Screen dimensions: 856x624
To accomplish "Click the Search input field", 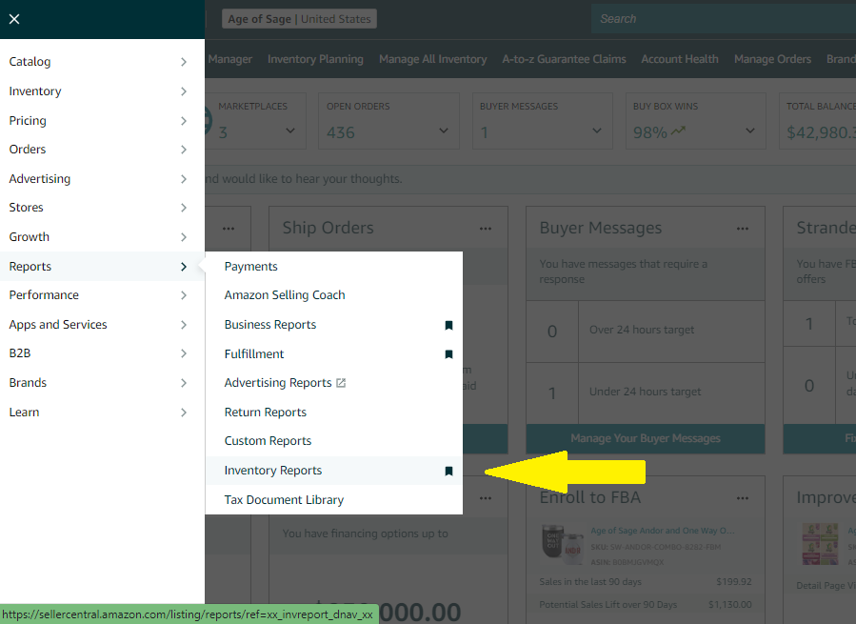I will 724,19.
